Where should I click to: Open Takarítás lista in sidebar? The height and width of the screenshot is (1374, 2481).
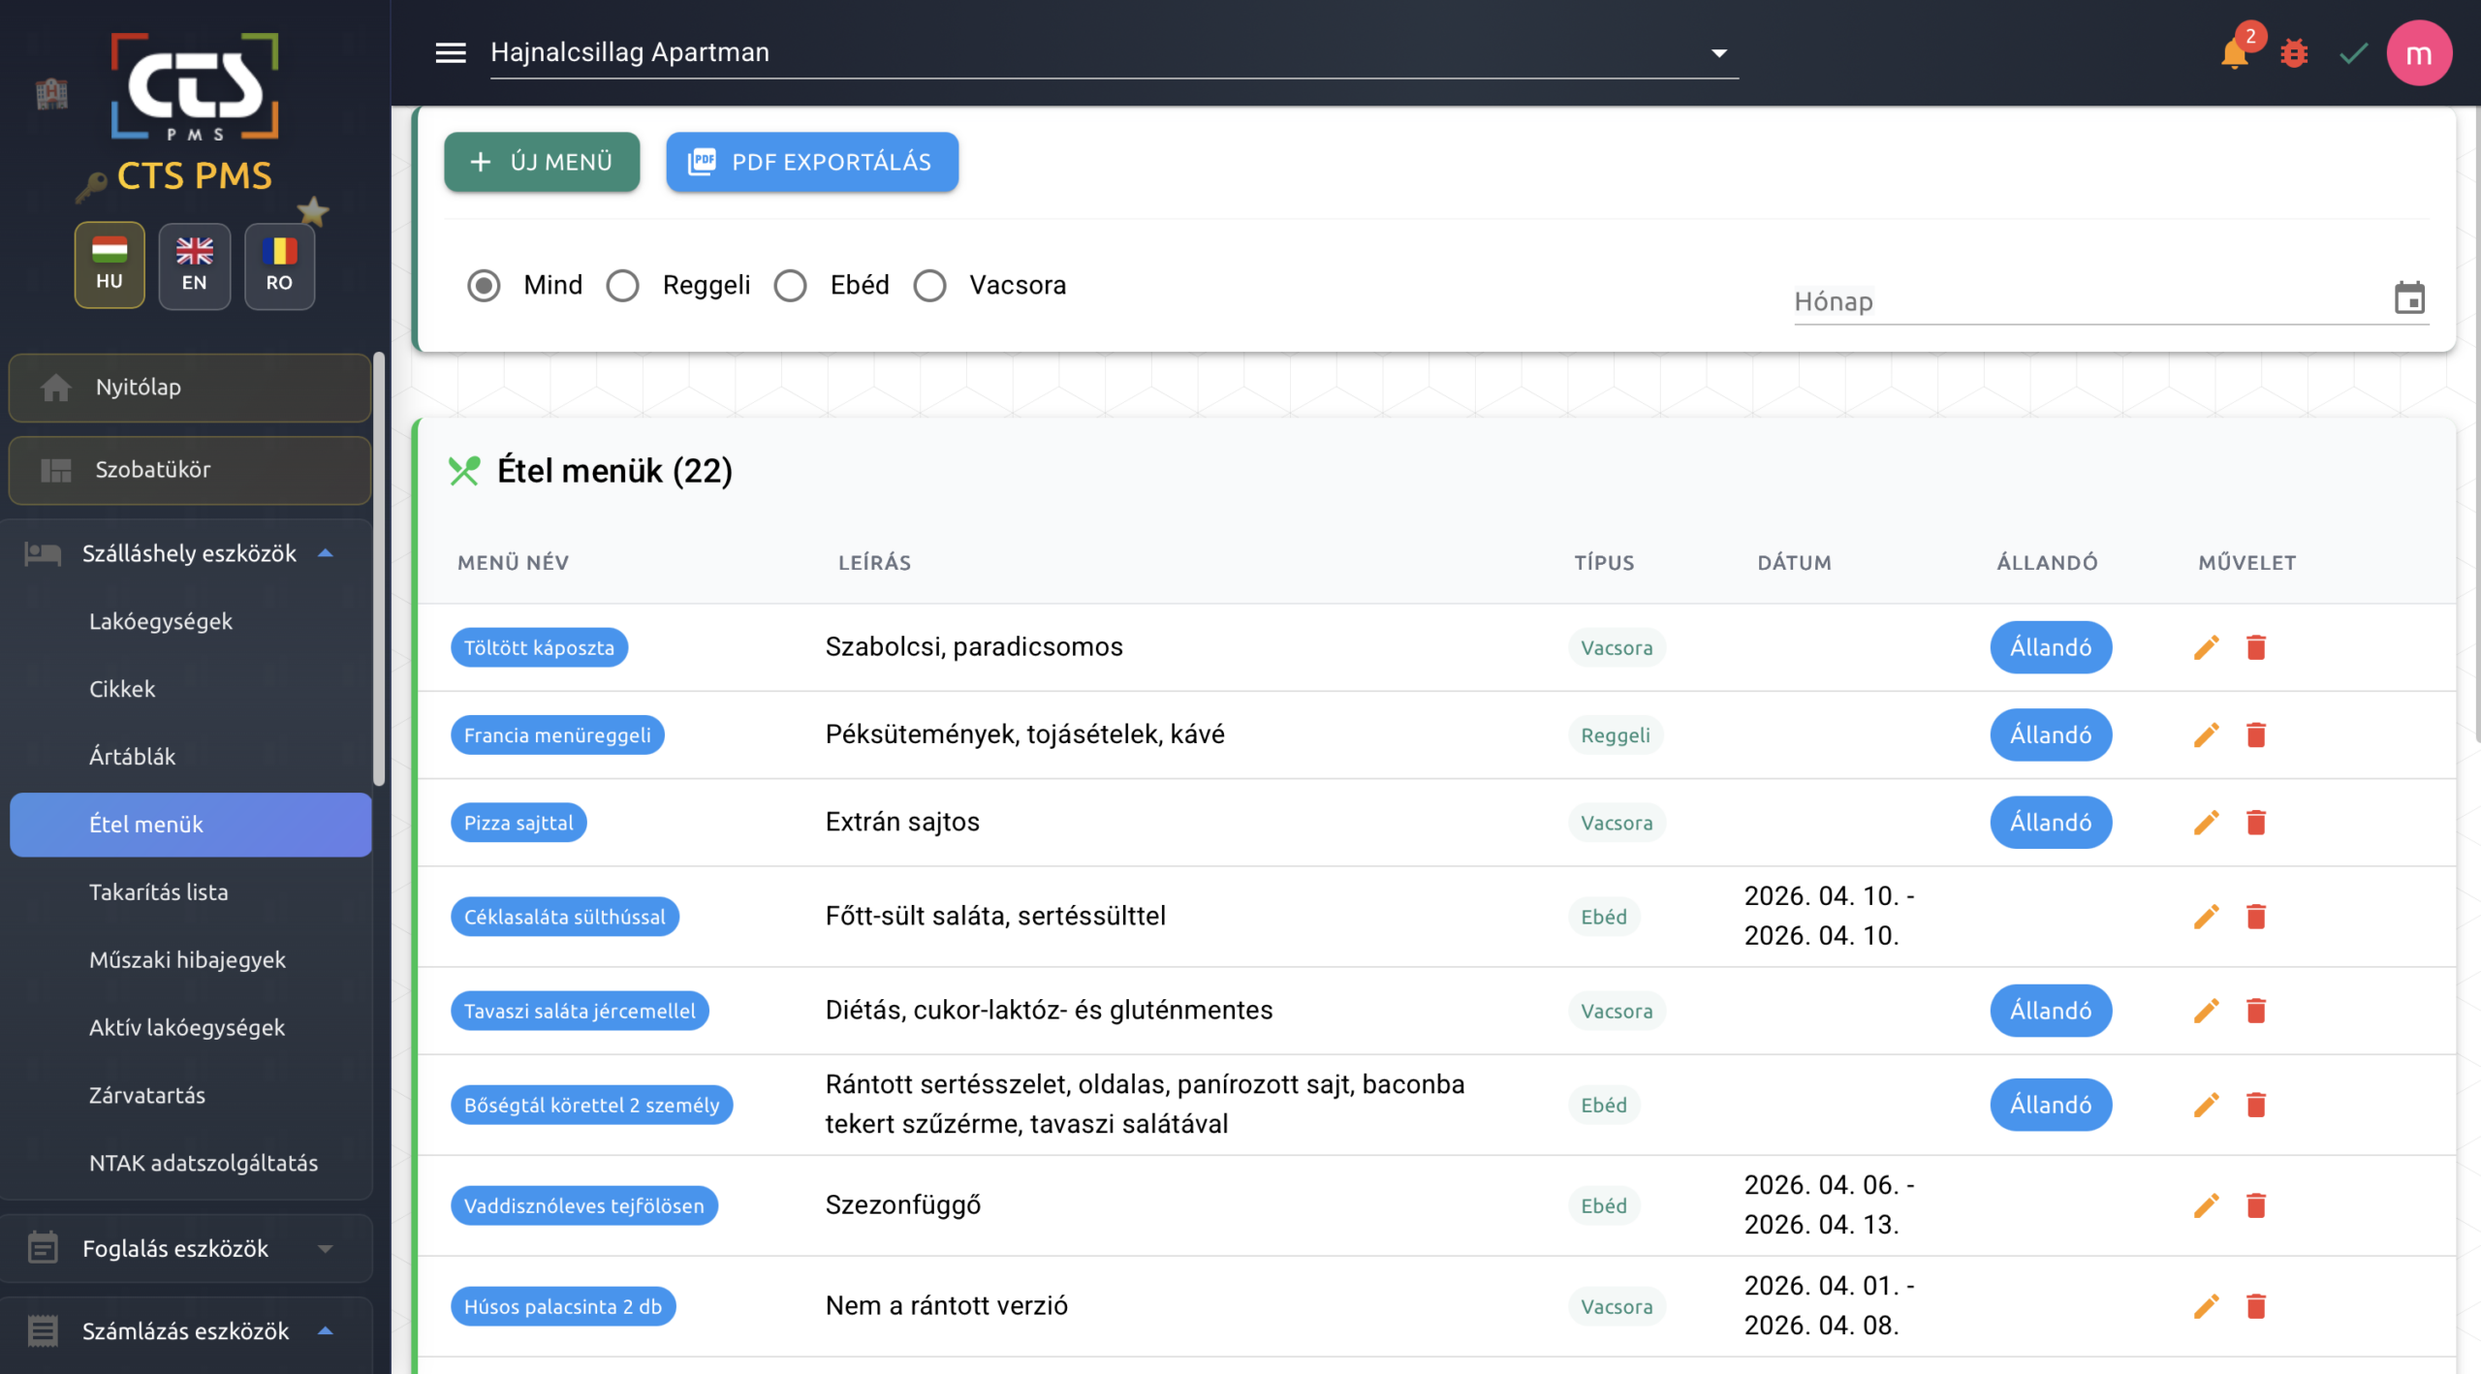(159, 892)
